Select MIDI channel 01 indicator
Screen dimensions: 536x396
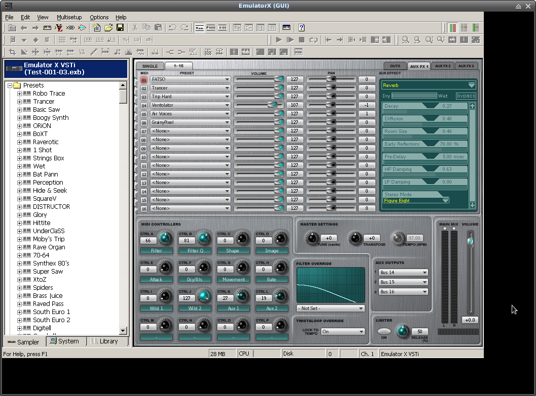(x=144, y=79)
